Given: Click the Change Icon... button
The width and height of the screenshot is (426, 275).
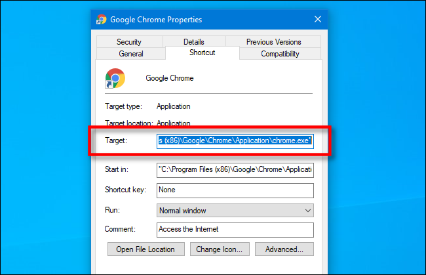Looking at the screenshot, I should click(220, 249).
